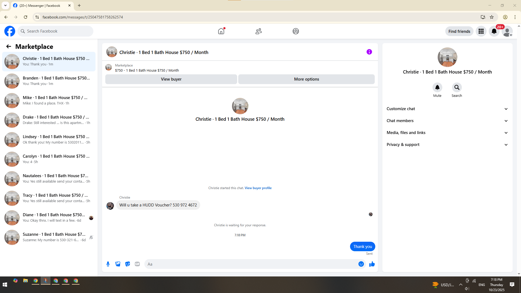Expand Media, files and links
The image size is (521, 293).
coord(447,133)
